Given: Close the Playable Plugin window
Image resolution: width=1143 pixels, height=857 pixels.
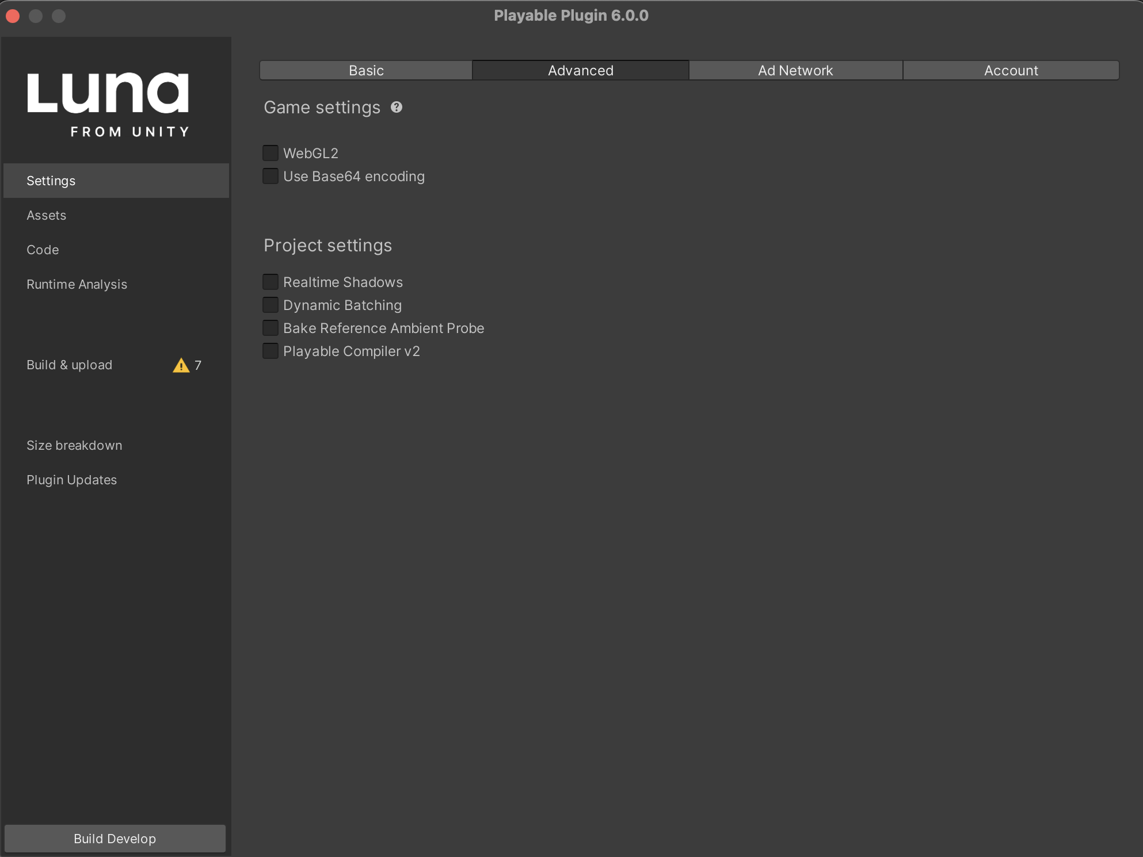Looking at the screenshot, I should (13, 16).
